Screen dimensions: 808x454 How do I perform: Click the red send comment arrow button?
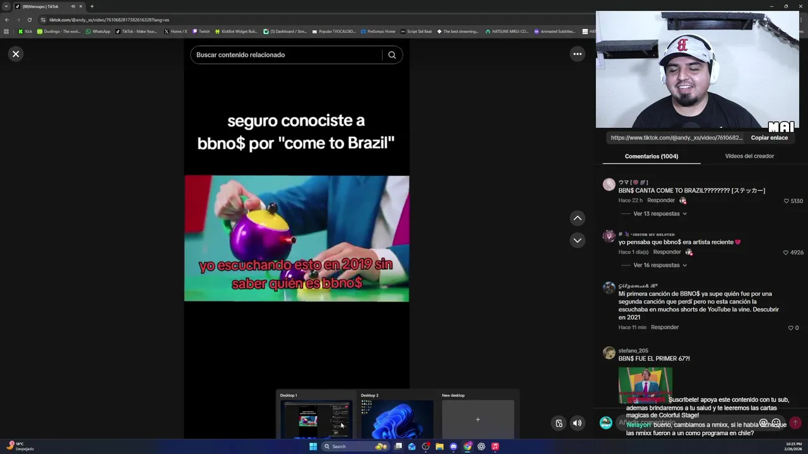pos(795,423)
